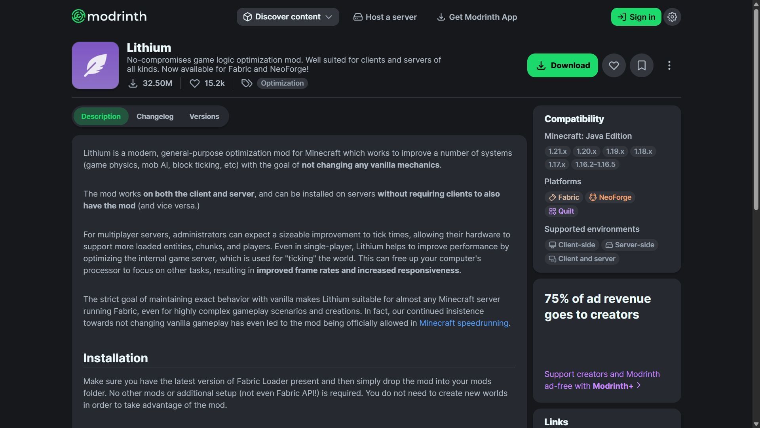Click the Quit platform tag
Viewport: 760px width, 428px height.
tap(561, 211)
